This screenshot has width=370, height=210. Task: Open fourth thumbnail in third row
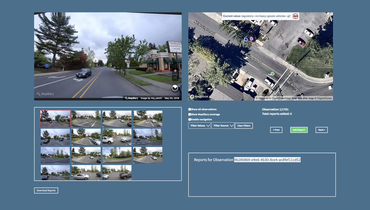(x=148, y=155)
